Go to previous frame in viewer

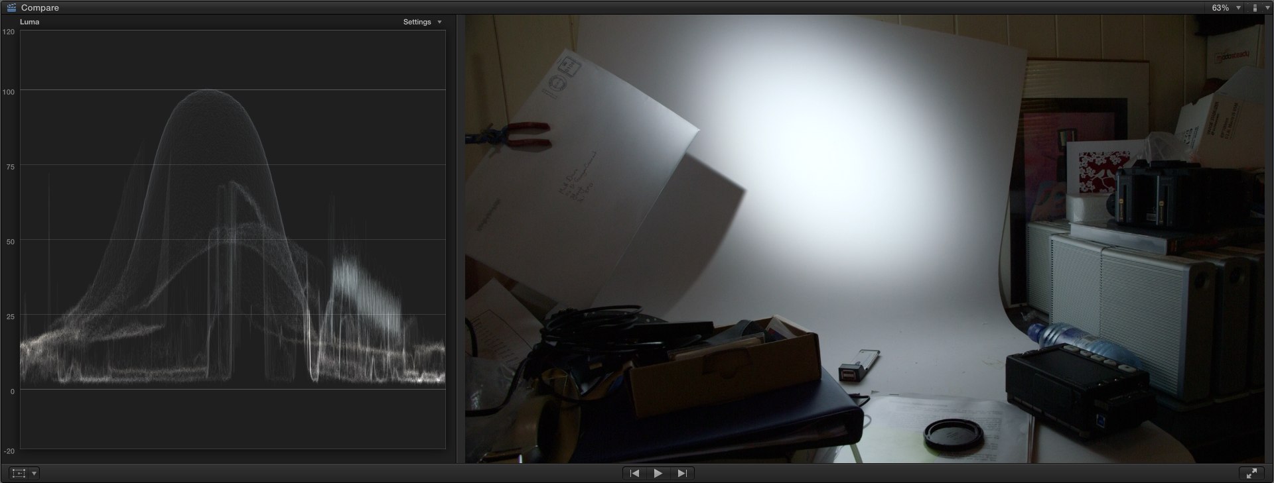(x=634, y=473)
